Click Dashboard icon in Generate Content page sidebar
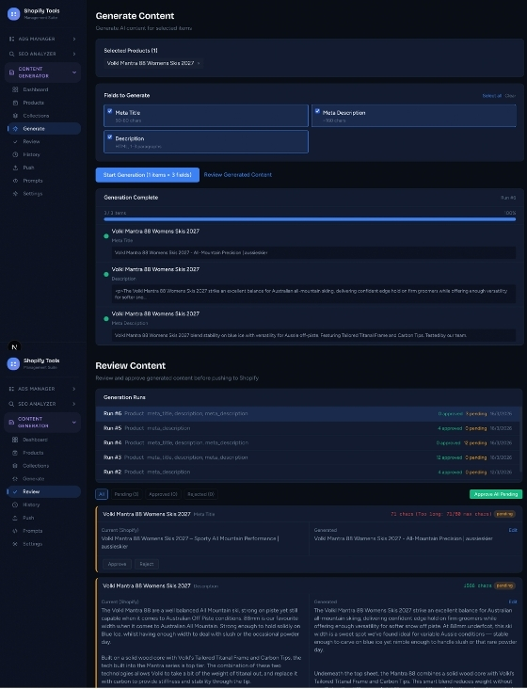The width and height of the screenshot is (527, 689). click(x=15, y=89)
